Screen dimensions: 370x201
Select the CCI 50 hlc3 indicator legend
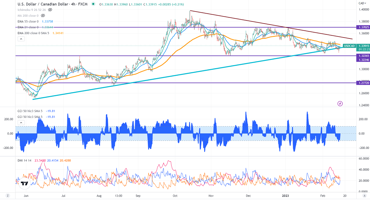tap(30, 111)
